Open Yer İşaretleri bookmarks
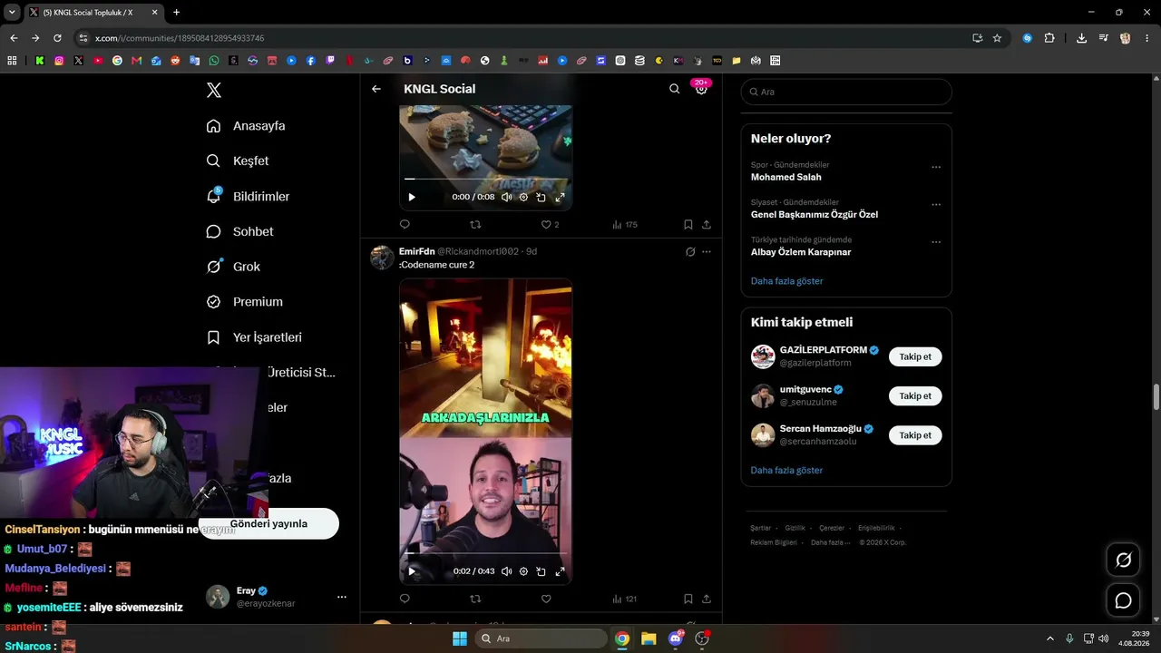The height and width of the screenshot is (653, 1161). tap(254, 337)
